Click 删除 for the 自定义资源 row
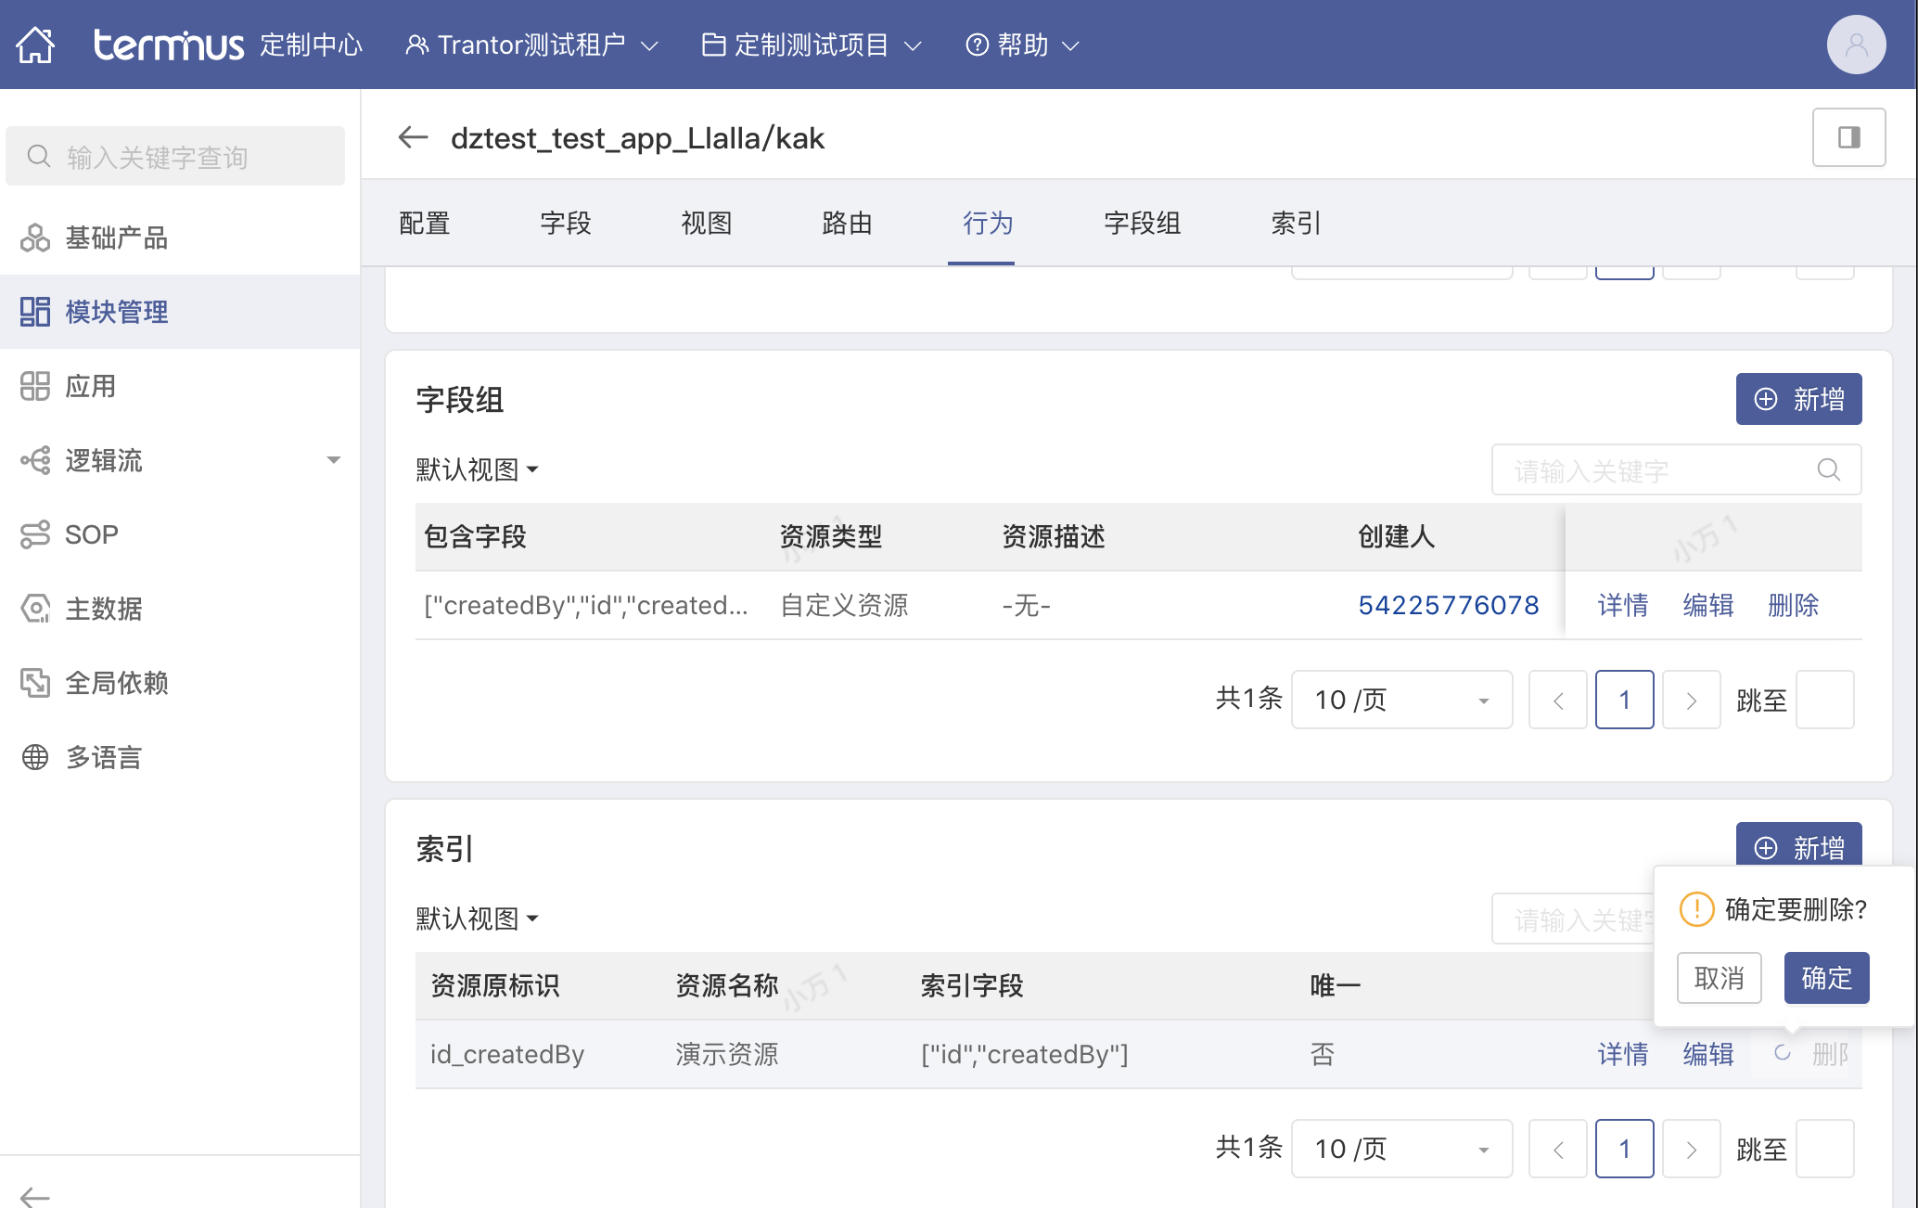1918x1208 pixels. tap(1794, 605)
